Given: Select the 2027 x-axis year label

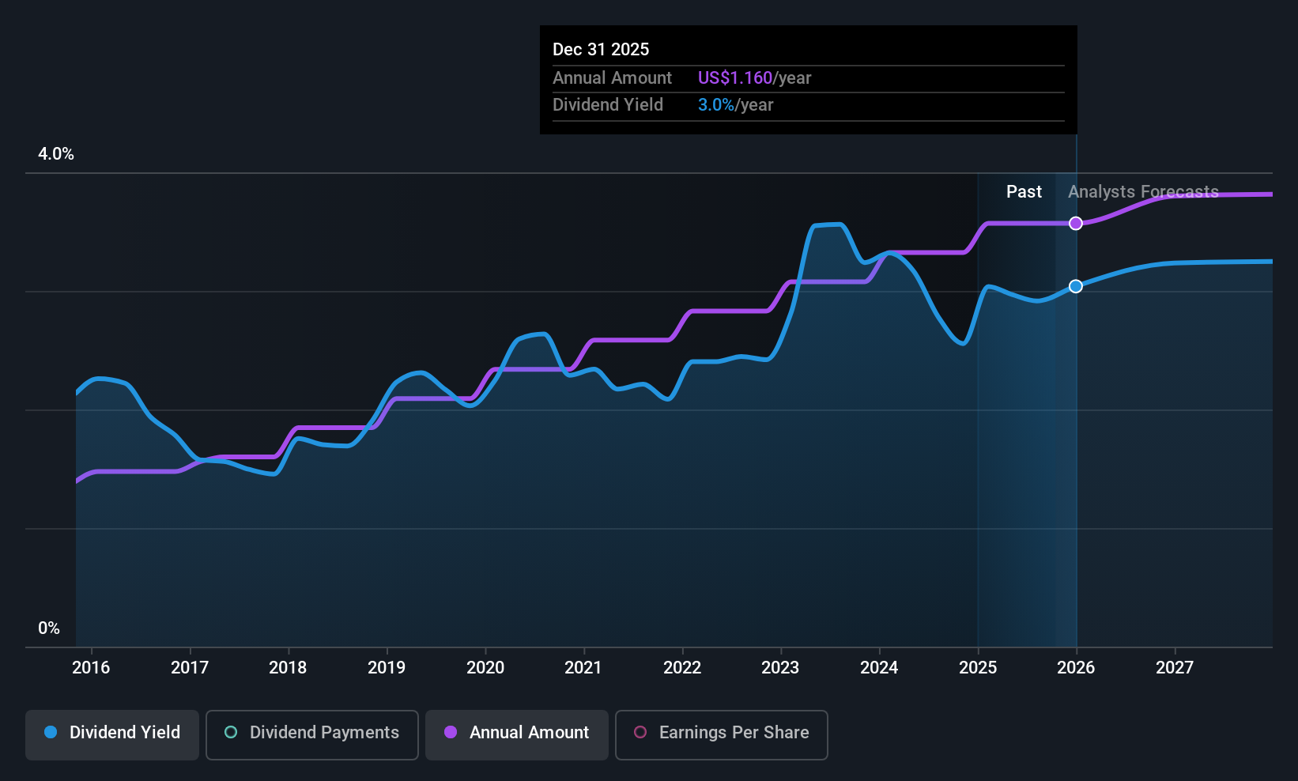Looking at the screenshot, I should tap(1175, 668).
